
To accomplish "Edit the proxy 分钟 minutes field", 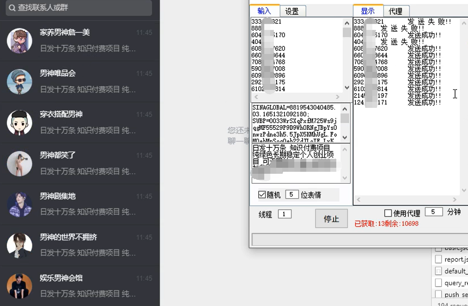I will pyautogui.click(x=434, y=212).
